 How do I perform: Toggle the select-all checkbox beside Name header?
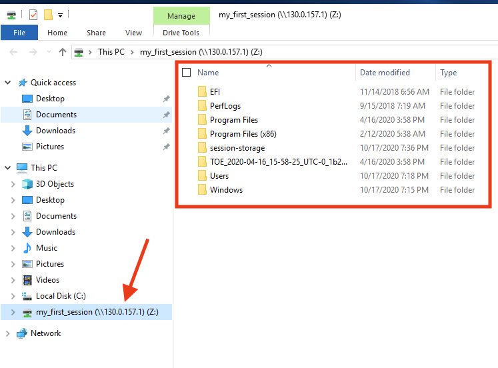tap(187, 73)
